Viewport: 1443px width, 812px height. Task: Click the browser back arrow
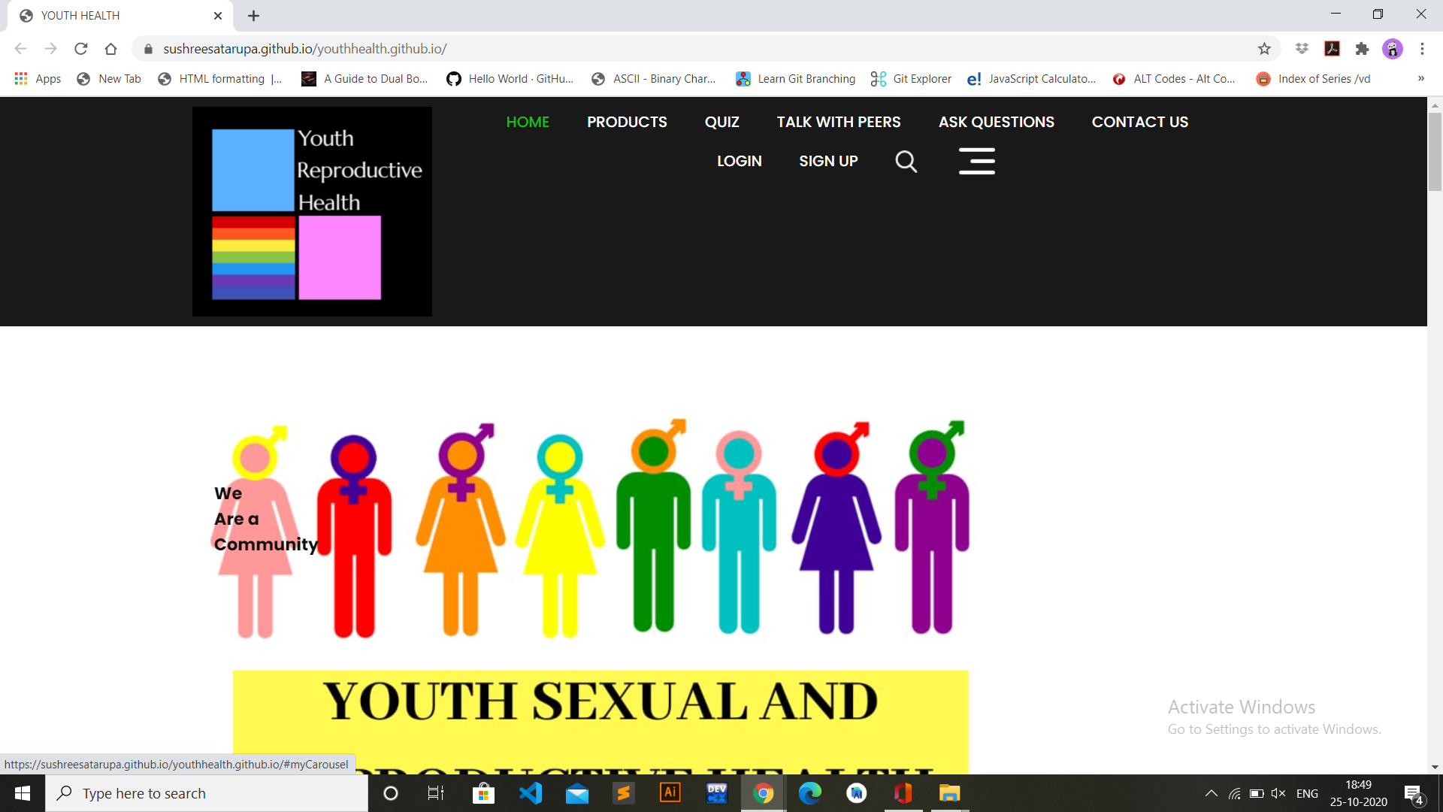tap(20, 48)
